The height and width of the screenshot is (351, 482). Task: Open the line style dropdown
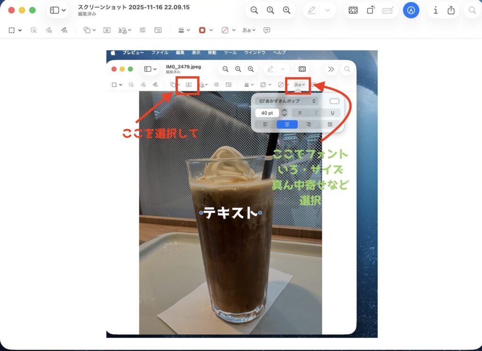click(x=184, y=30)
